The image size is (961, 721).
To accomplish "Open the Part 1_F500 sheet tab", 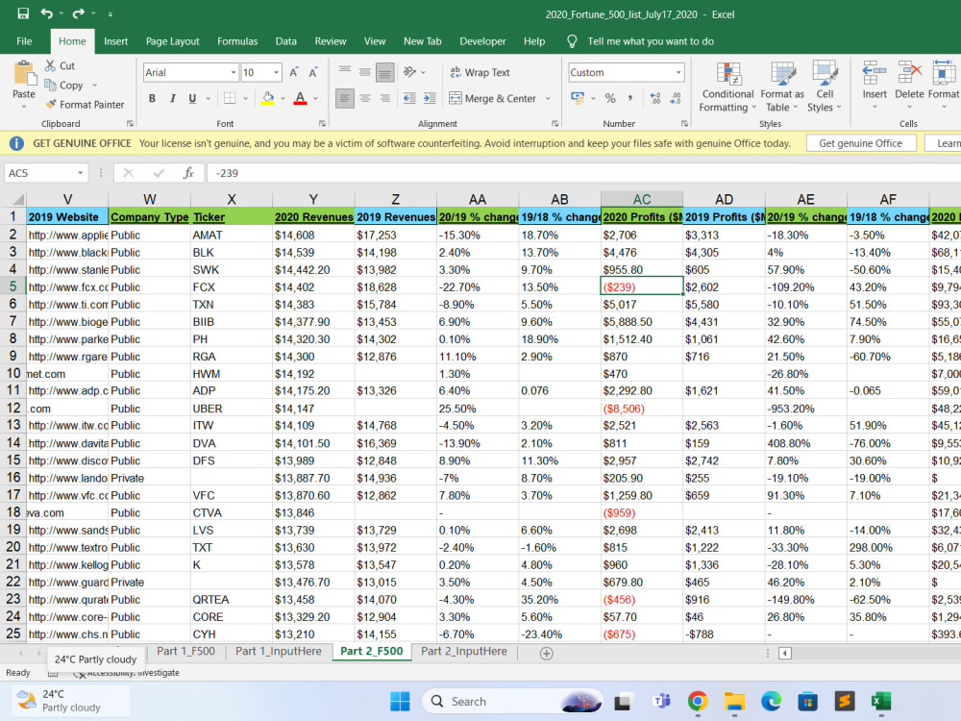I will [185, 651].
